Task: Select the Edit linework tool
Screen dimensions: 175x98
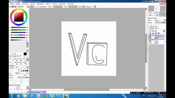Action: coord(11,63)
